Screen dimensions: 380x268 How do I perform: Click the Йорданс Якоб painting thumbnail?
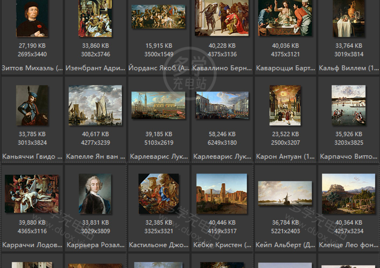pos(158,17)
